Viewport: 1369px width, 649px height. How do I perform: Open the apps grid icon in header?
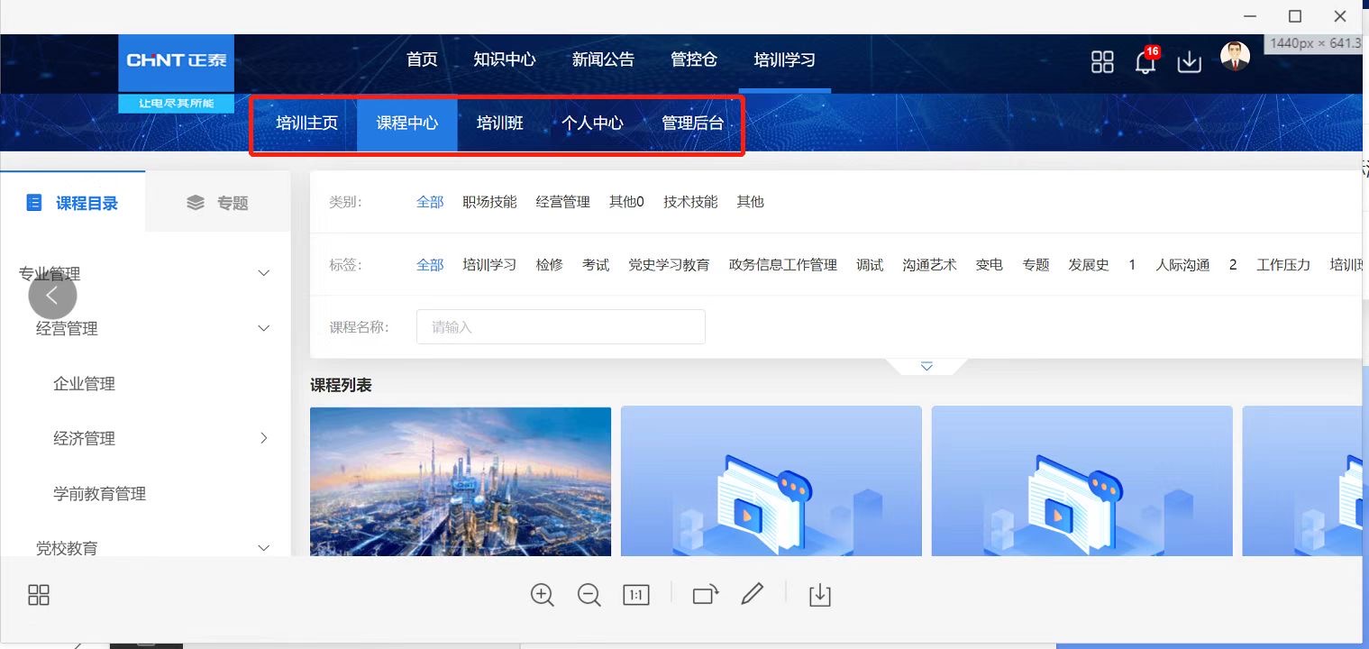pyautogui.click(x=1102, y=62)
